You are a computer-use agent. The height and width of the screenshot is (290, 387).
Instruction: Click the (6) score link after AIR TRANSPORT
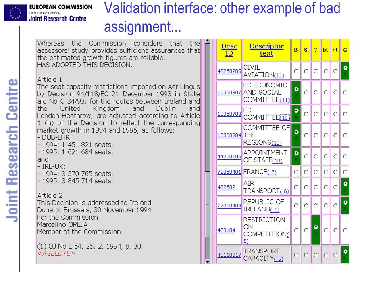pyautogui.click(x=285, y=191)
